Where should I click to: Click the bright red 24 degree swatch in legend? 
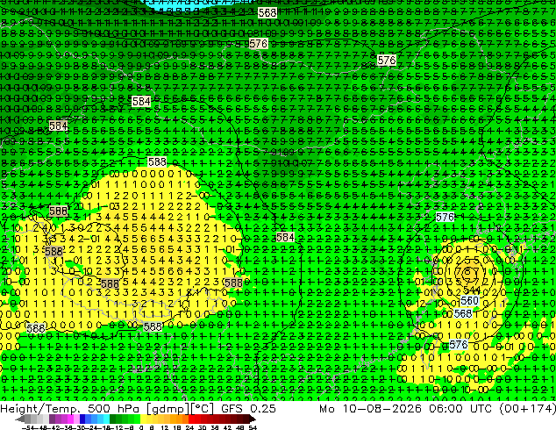tap(191, 419)
